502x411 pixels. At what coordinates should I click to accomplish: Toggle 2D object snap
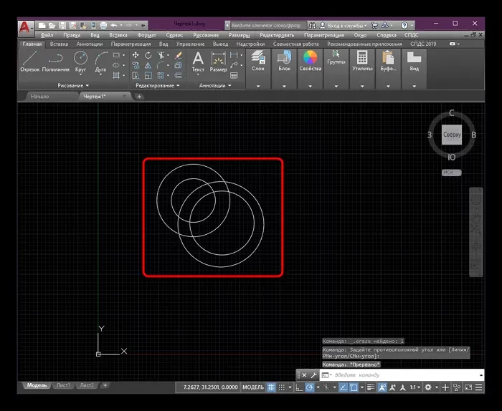point(354,387)
